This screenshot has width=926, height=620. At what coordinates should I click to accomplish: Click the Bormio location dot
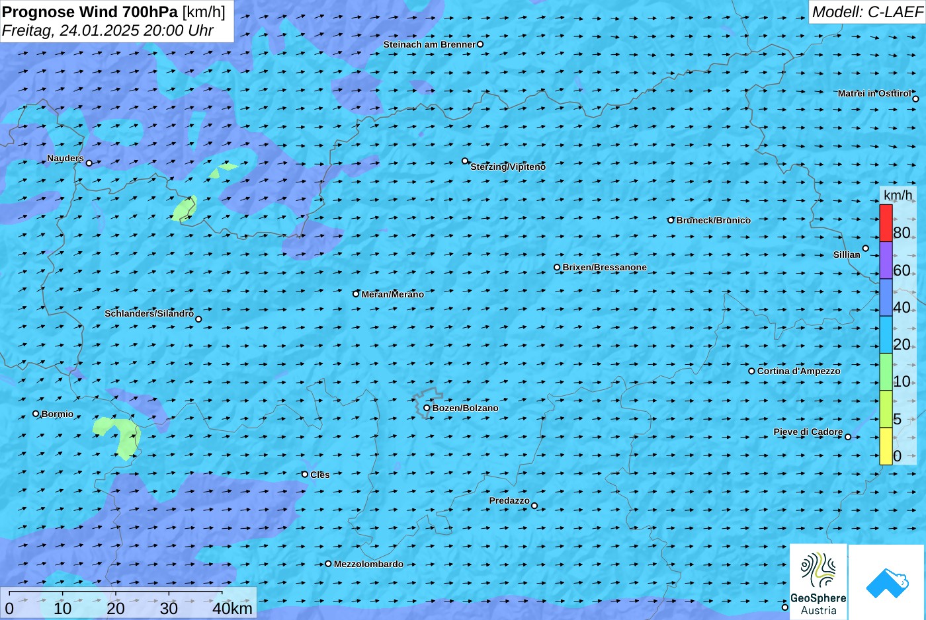[36, 414]
